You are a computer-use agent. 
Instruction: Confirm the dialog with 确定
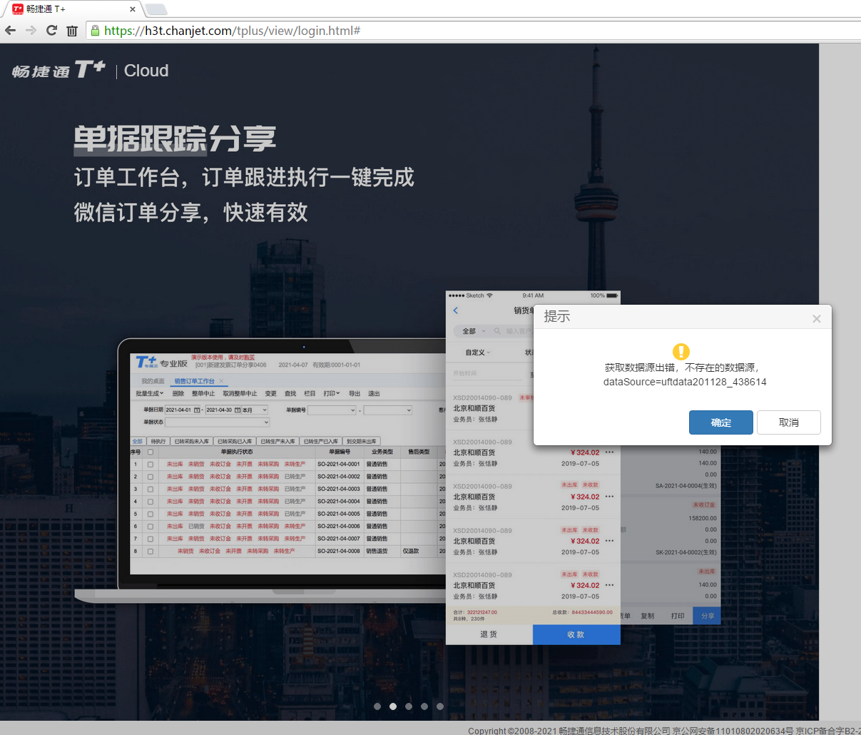721,422
